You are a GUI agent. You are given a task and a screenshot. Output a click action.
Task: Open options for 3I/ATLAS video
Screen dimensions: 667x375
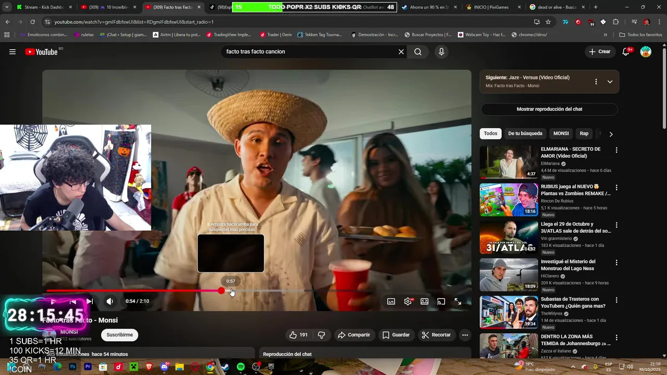tap(616, 225)
